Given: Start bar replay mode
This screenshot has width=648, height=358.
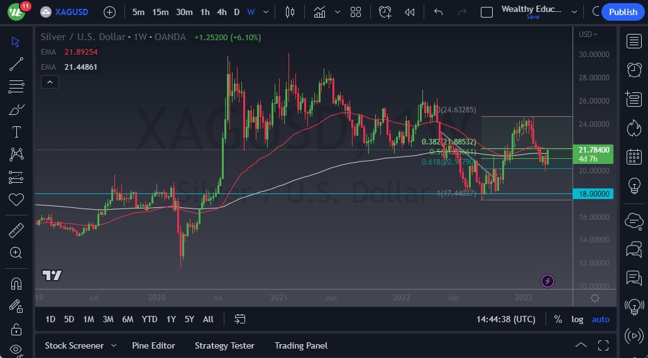Looking at the screenshot, I should [x=410, y=12].
